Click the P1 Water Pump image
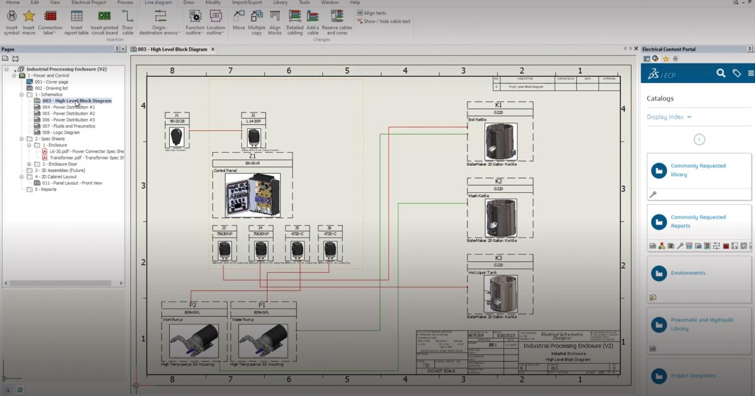 263,343
